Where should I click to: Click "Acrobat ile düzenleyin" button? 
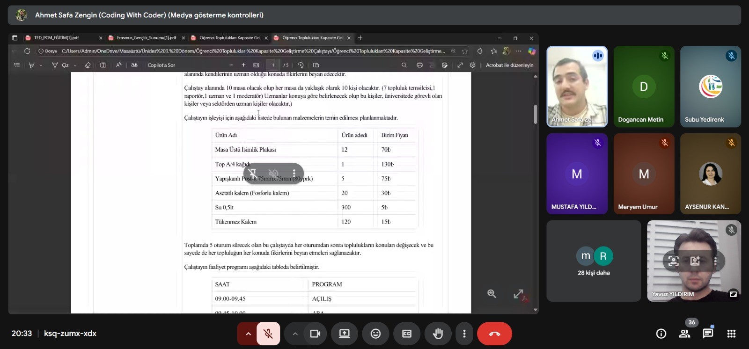[x=509, y=65]
